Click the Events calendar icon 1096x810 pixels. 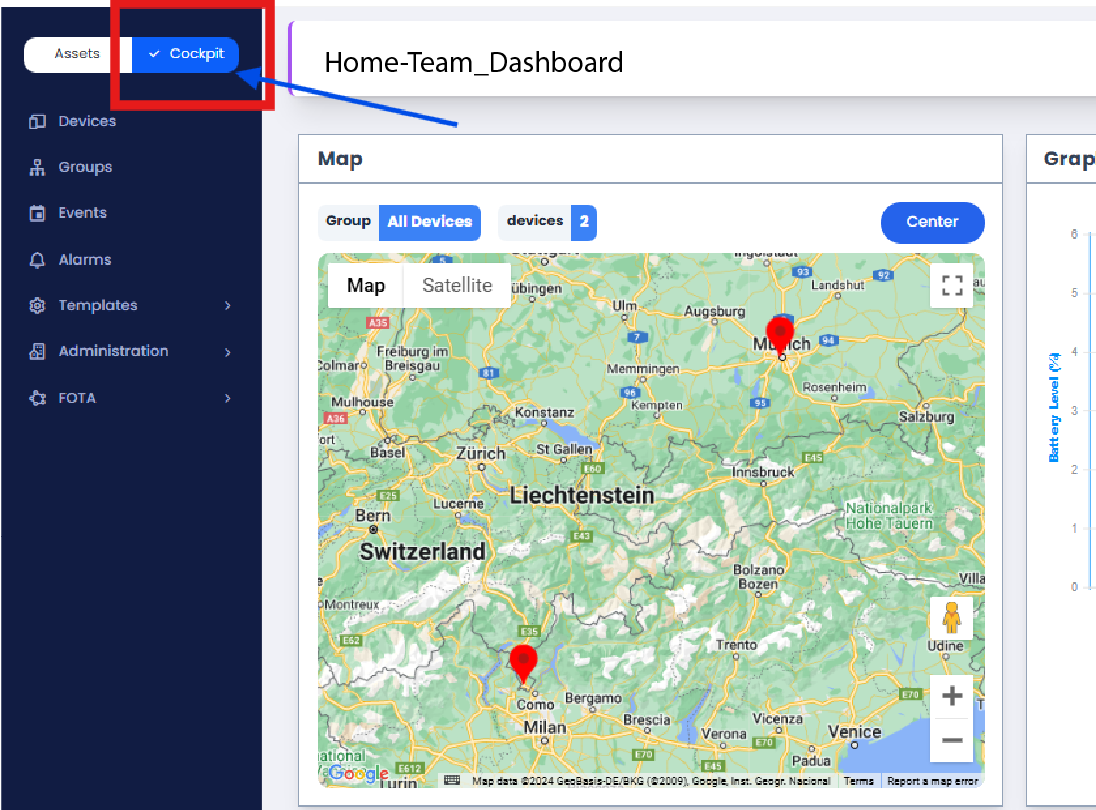pyautogui.click(x=38, y=213)
